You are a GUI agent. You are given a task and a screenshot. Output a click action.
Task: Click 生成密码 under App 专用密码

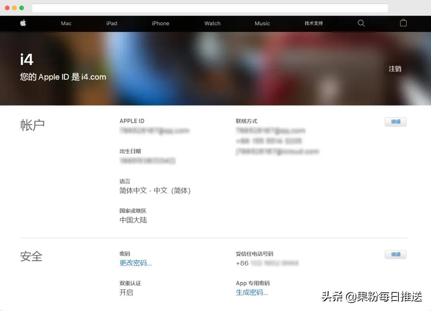coord(251,292)
